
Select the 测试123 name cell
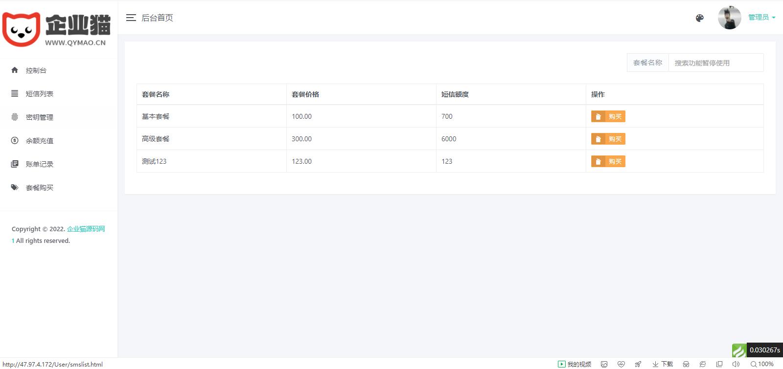pos(211,161)
